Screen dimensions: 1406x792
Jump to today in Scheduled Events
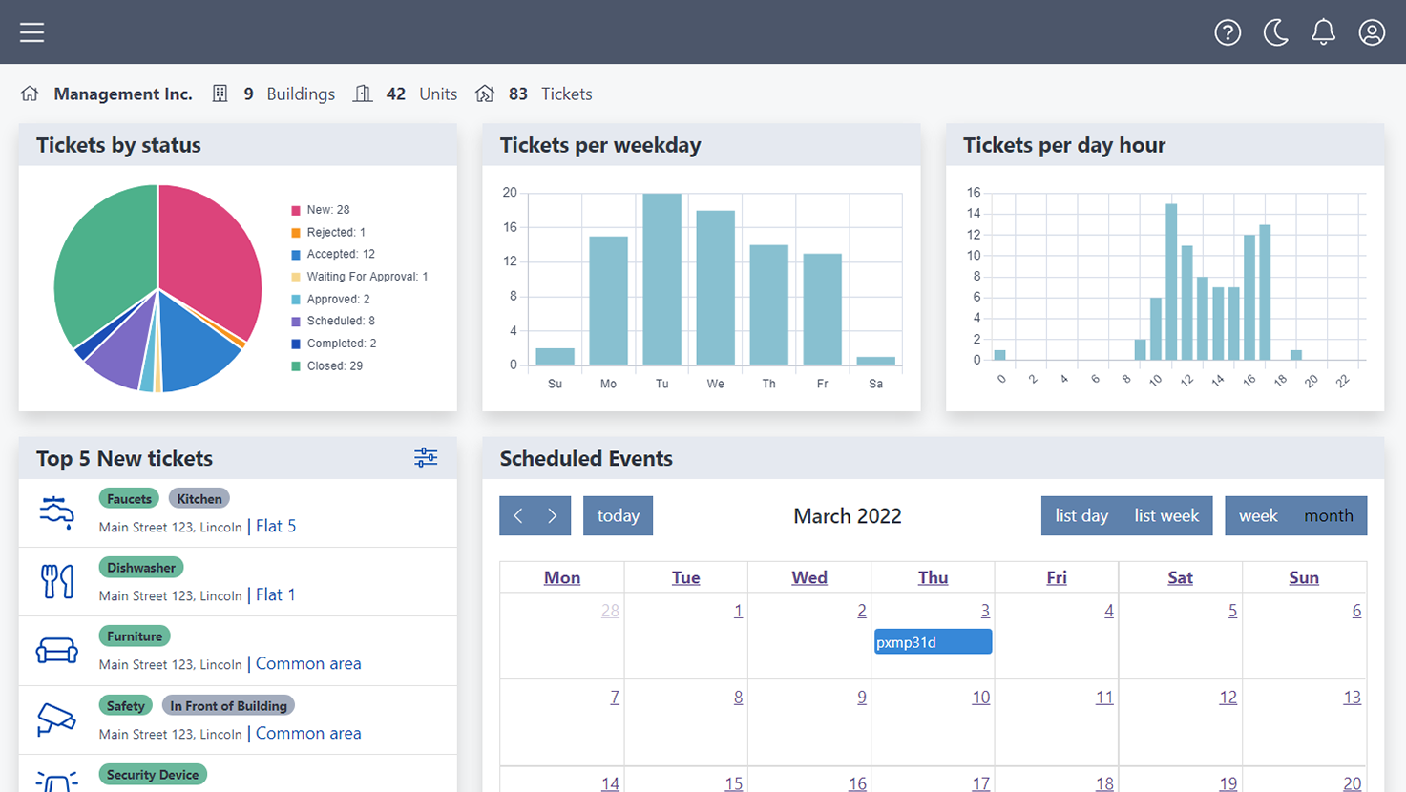pyautogui.click(x=618, y=515)
